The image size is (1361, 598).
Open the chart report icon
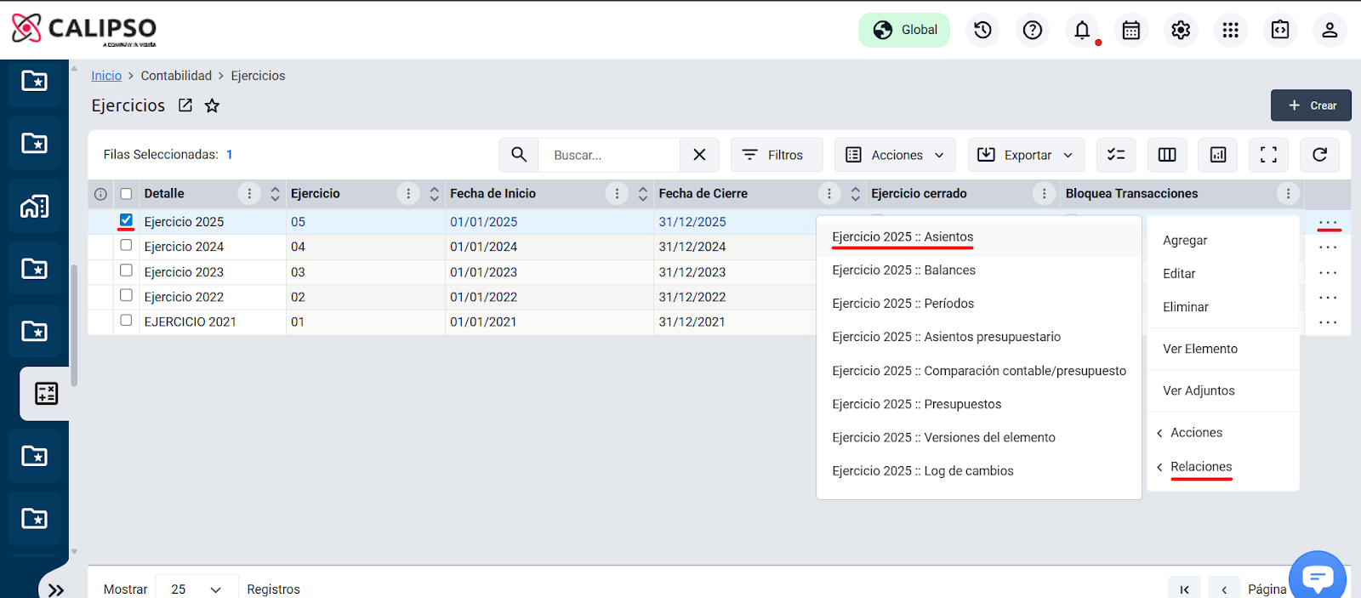pyautogui.click(x=1218, y=155)
